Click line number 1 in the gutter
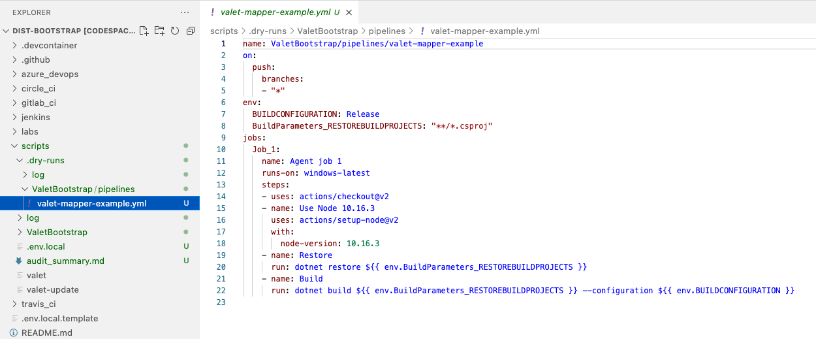The image size is (816, 339). click(223, 44)
